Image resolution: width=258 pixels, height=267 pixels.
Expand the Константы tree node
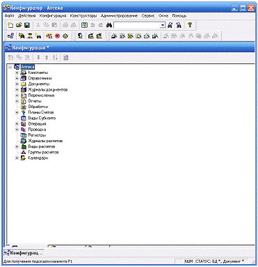point(17,73)
